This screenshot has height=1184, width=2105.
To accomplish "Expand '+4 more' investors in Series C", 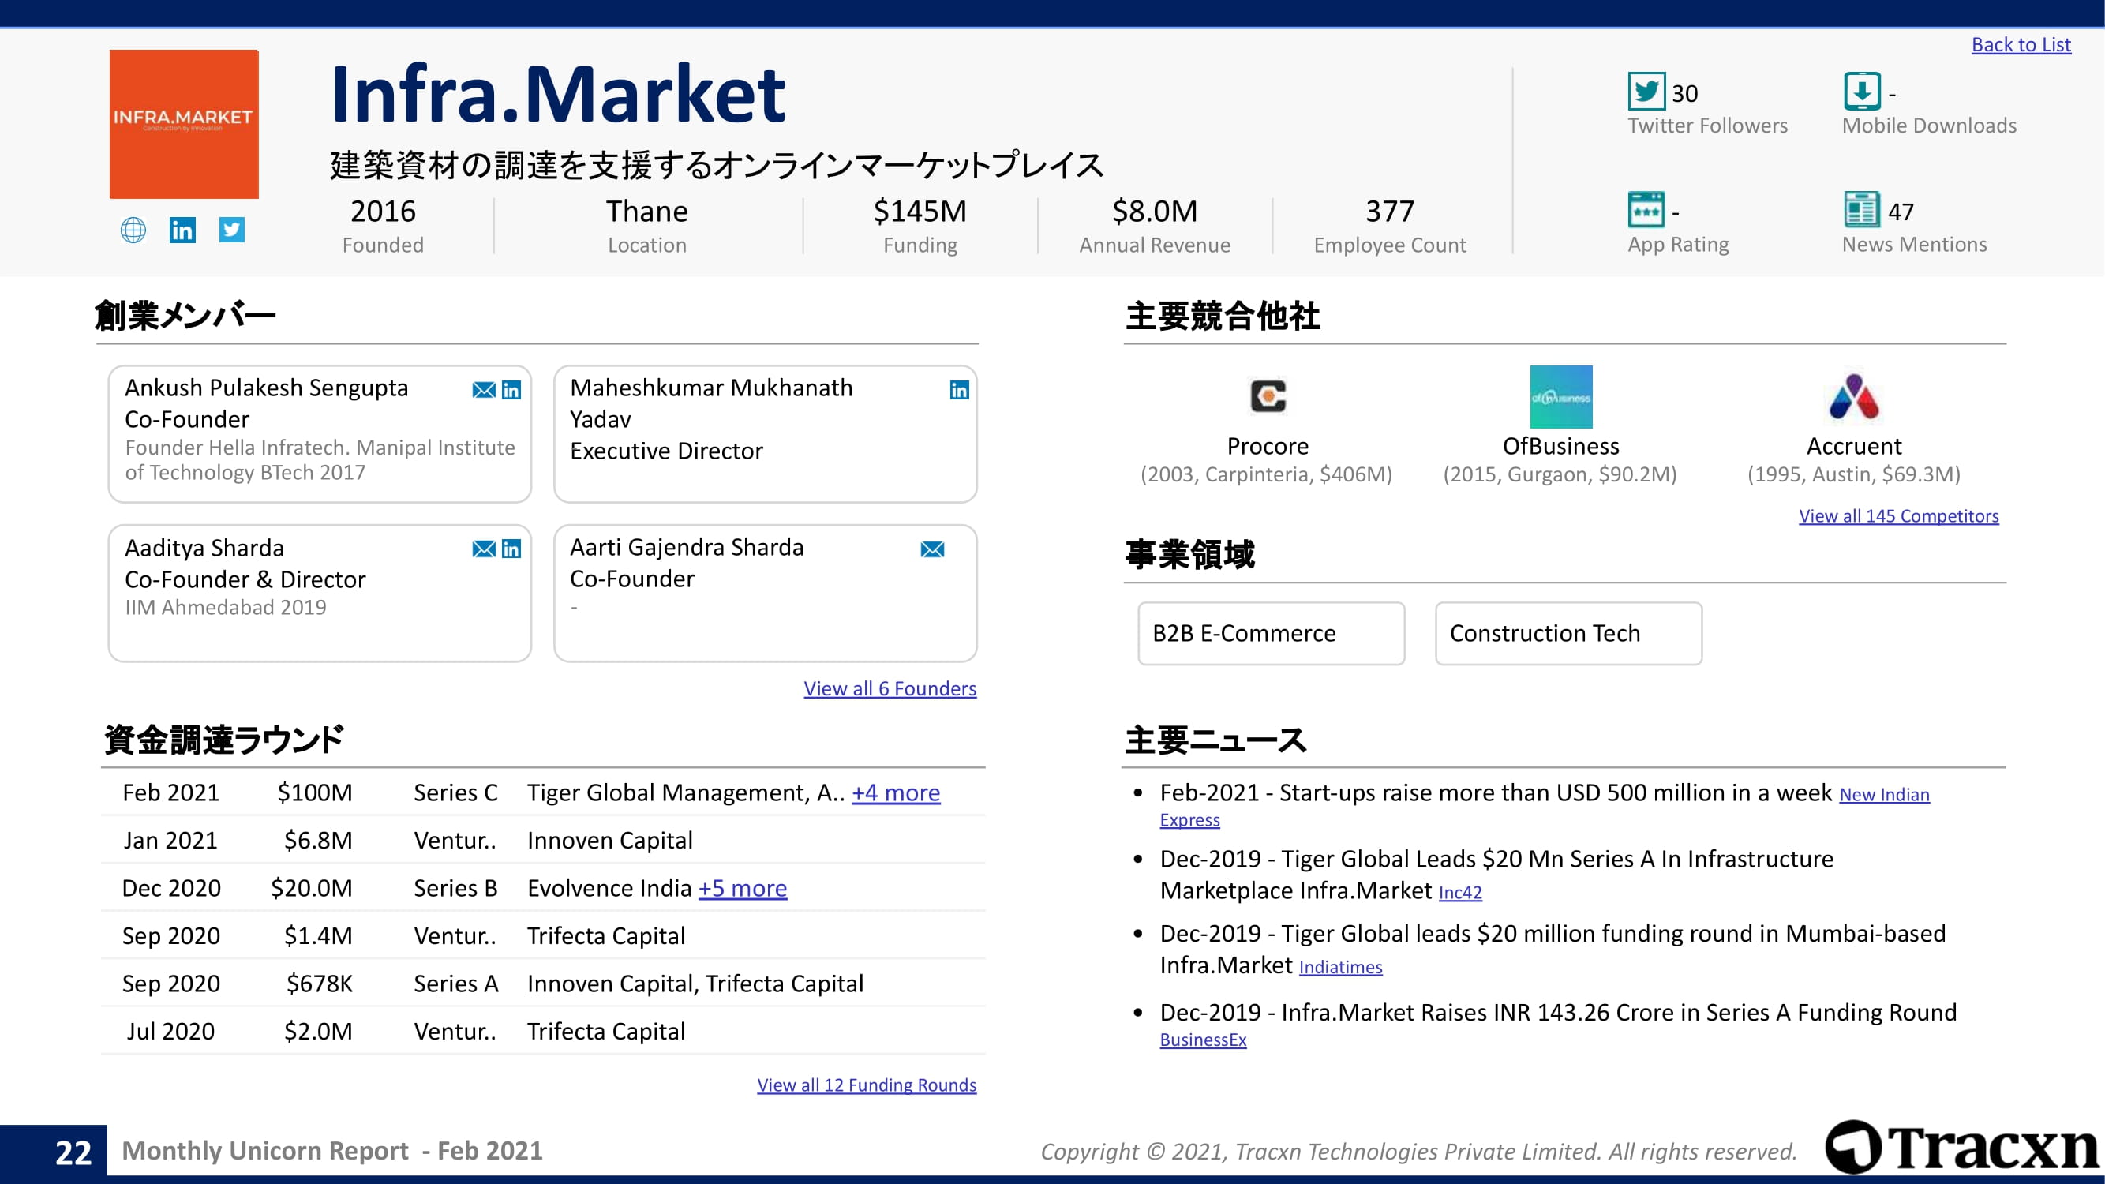I will 896,792.
